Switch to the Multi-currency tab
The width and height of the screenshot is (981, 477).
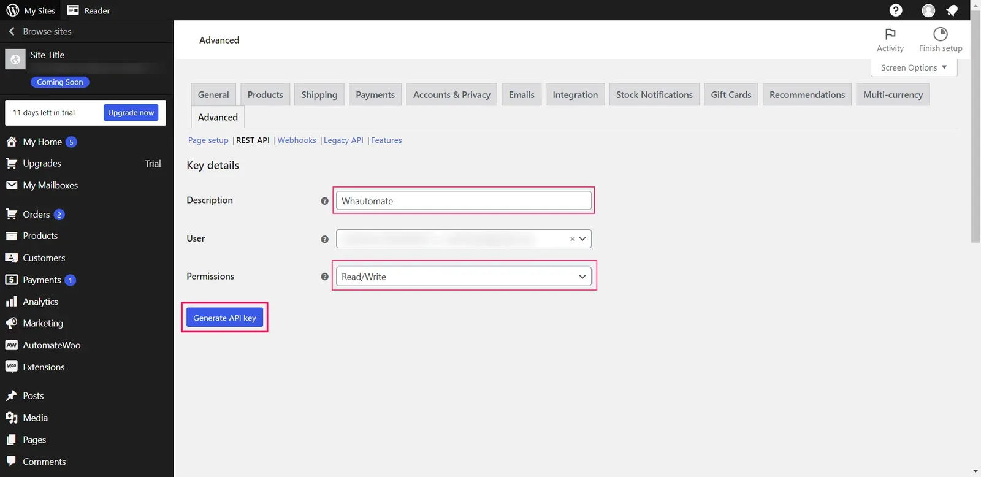click(893, 94)
